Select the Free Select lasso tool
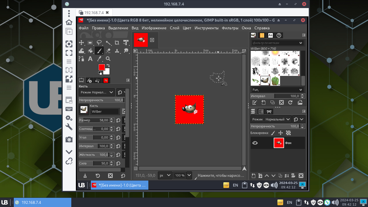This screenshot has width=368, height=207. [x=99, y=43]
